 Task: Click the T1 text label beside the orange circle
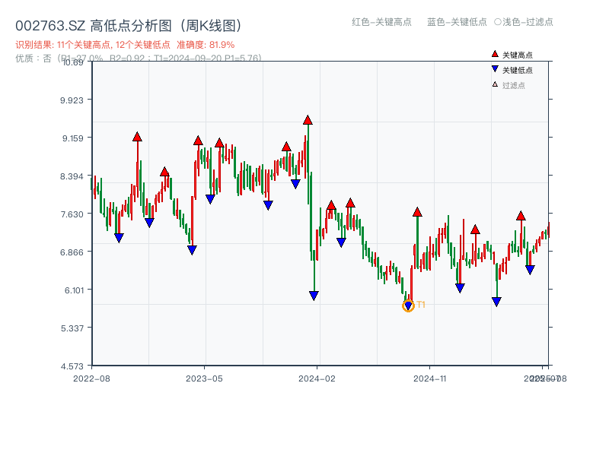(x=421, y=304)
